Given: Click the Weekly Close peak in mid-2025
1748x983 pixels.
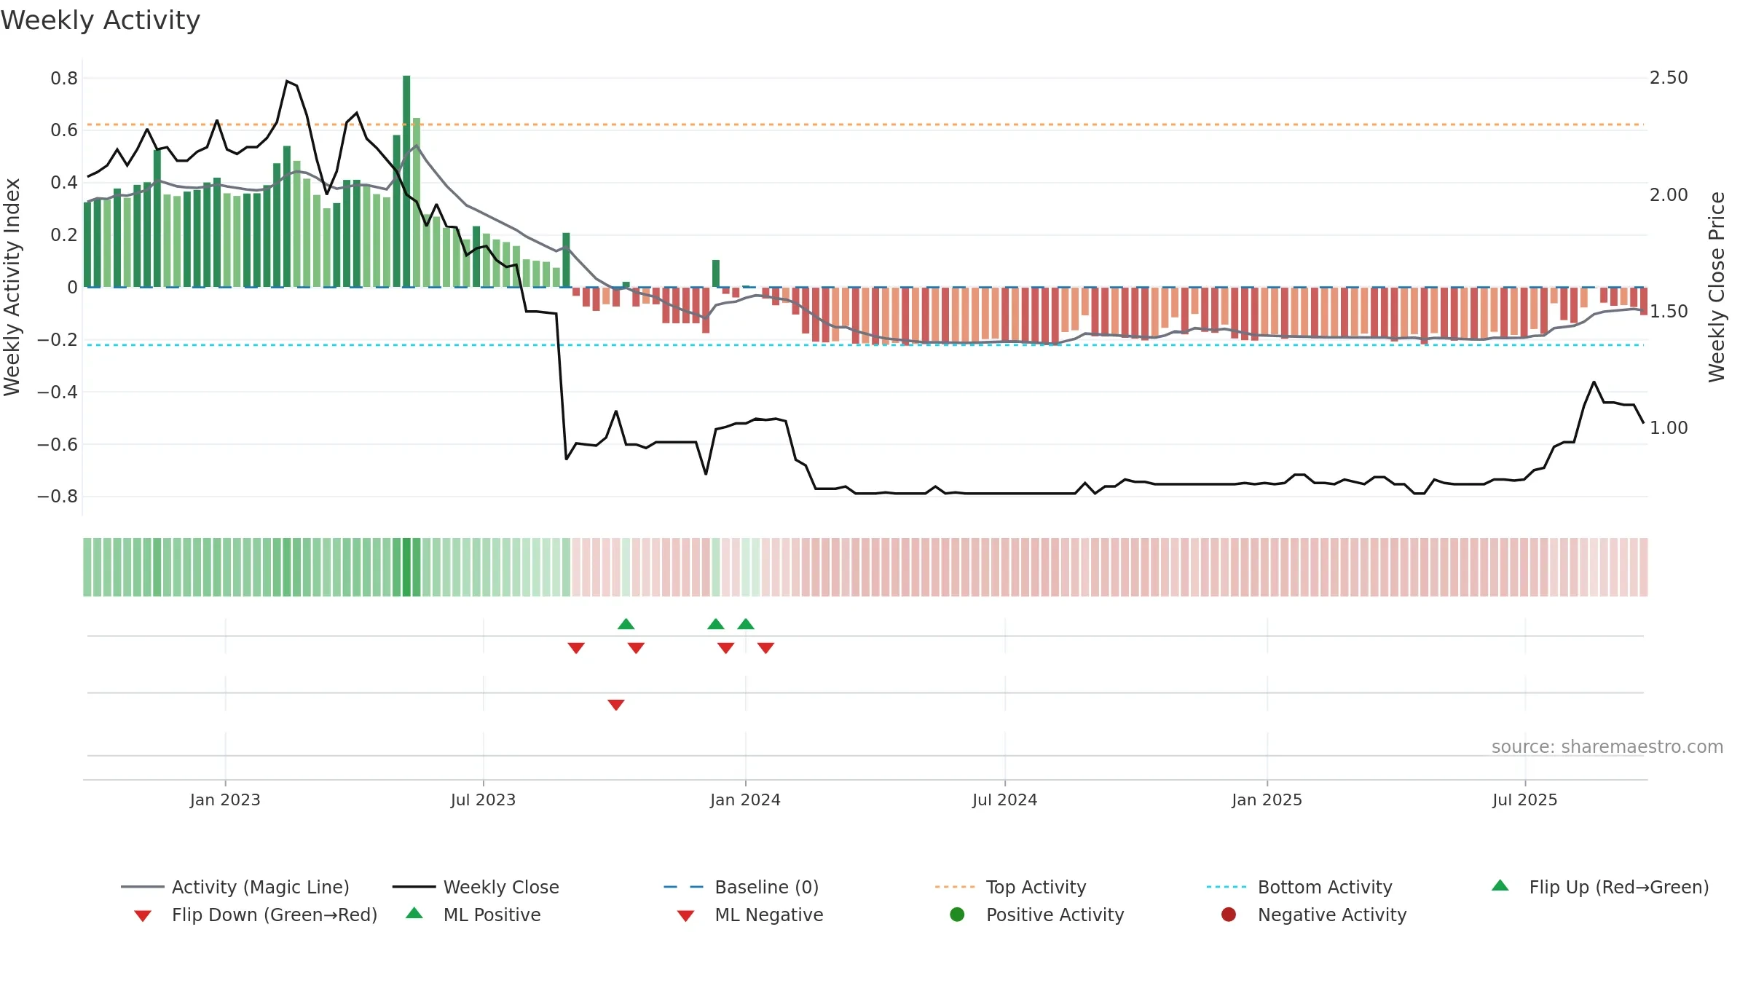Looking at the screenshot, I should [1594, 382].
